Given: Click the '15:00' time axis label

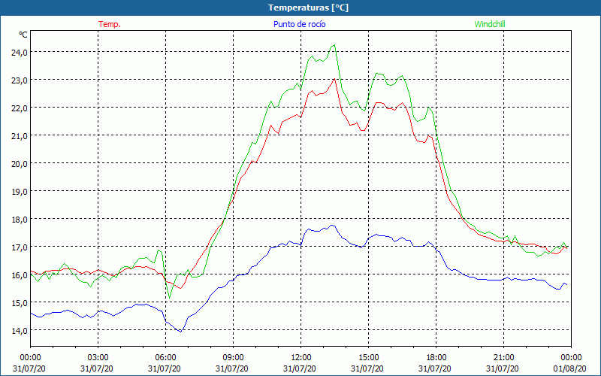Looking at the screenshot, I should [368, 358].
